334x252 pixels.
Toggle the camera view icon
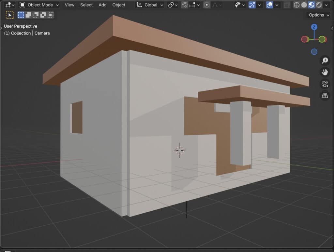(325, 84)
